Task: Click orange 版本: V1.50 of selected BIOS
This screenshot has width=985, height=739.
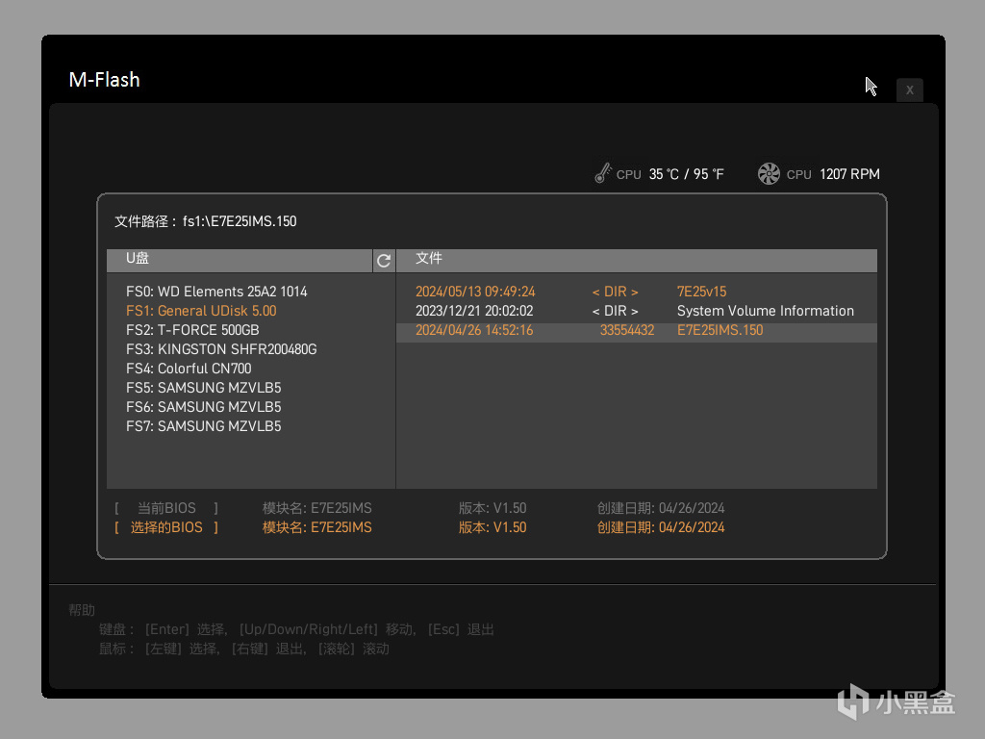Action: (492, 528)
